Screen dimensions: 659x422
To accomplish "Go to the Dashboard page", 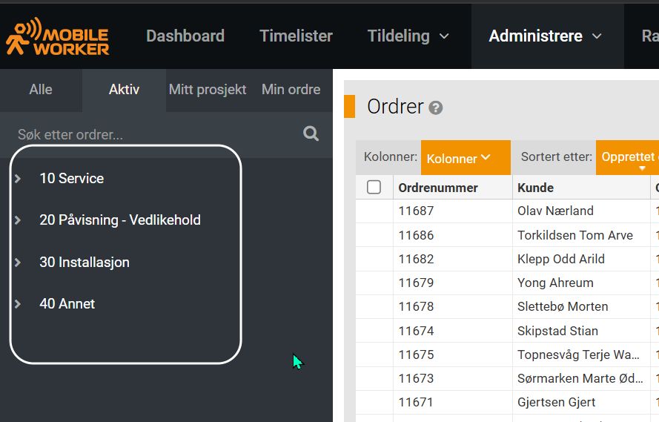I will pyautogui.click(x=185, y=36).
